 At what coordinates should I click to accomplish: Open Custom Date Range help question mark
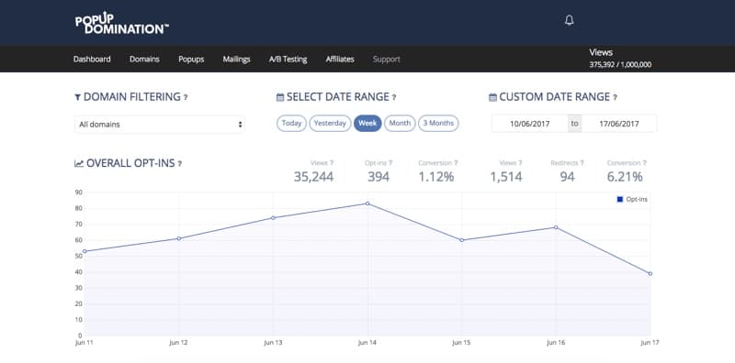[x=615, y=98]
